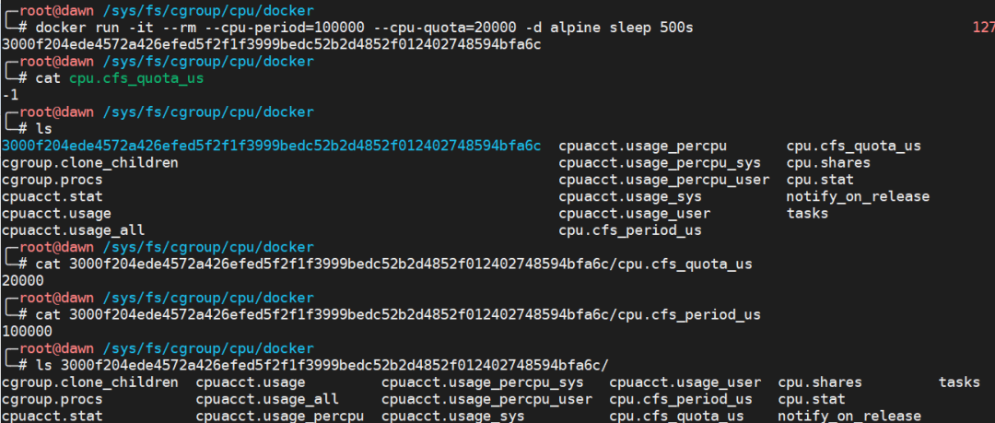Select cpu.shares in the first ls listing
This screenshot has height=423, width=995.
(828, 163)
